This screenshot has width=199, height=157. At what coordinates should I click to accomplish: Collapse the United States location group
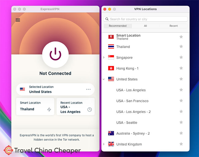(x=104, y=79)
